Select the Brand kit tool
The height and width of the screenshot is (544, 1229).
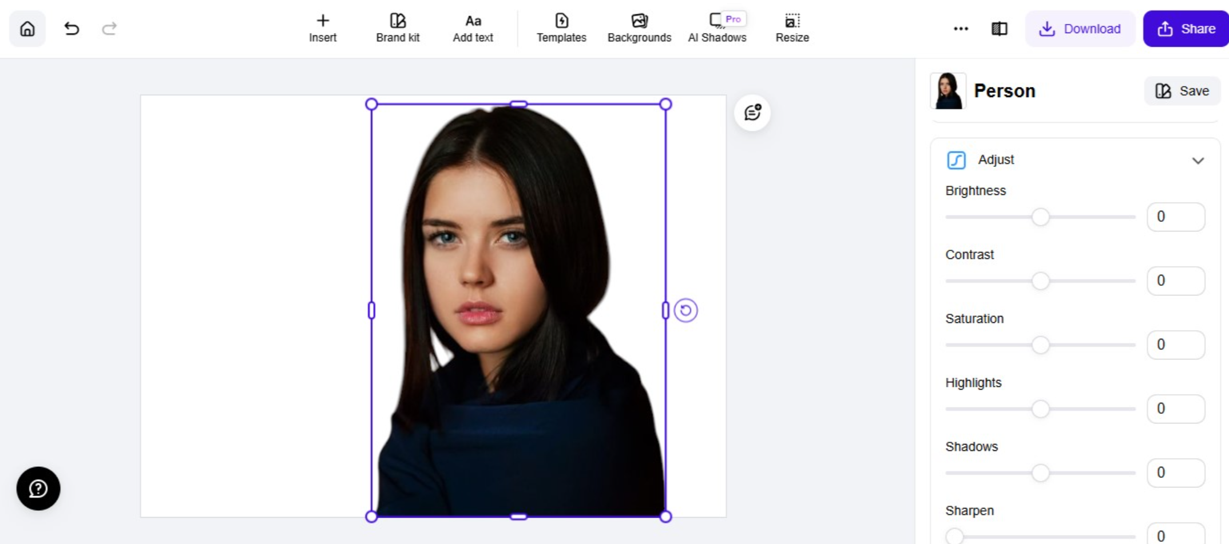pos(397,27)
